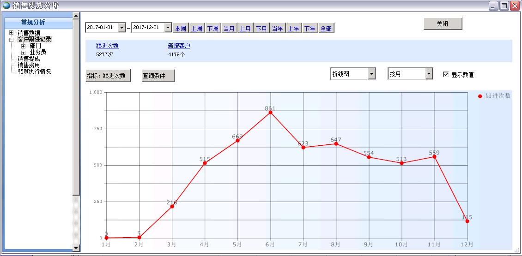This screenshot has height=256, width=522.
Task: Open the 跟进次数 summary link
Action: point(107,46)
